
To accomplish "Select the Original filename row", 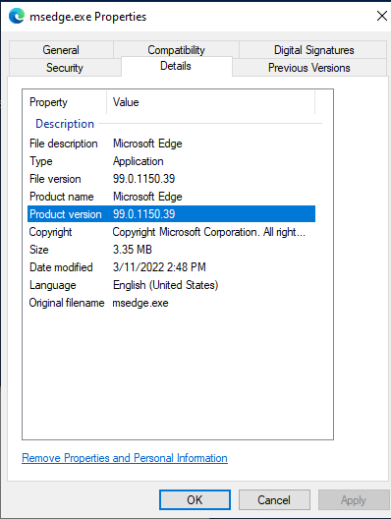I will tap(171, 303).
